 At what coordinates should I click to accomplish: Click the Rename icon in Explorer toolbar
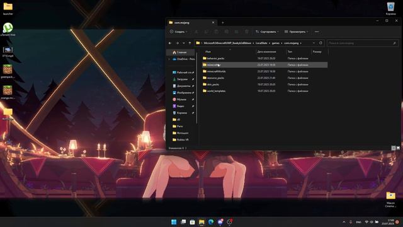point(227,32)
